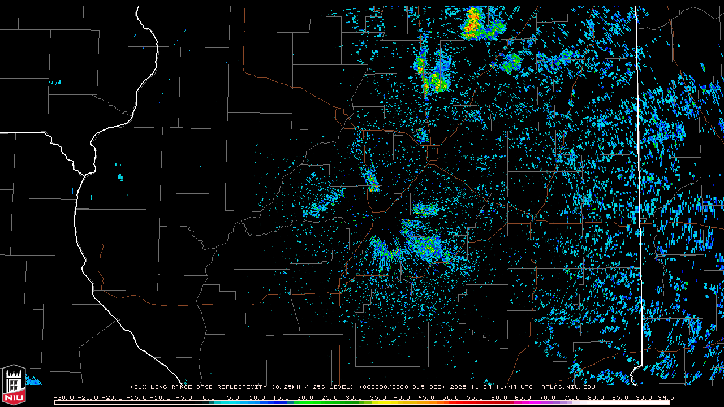Click the ATLAS.NIU.EDU text label
This screenshot has height=407, width=724.
coord(568,387)
